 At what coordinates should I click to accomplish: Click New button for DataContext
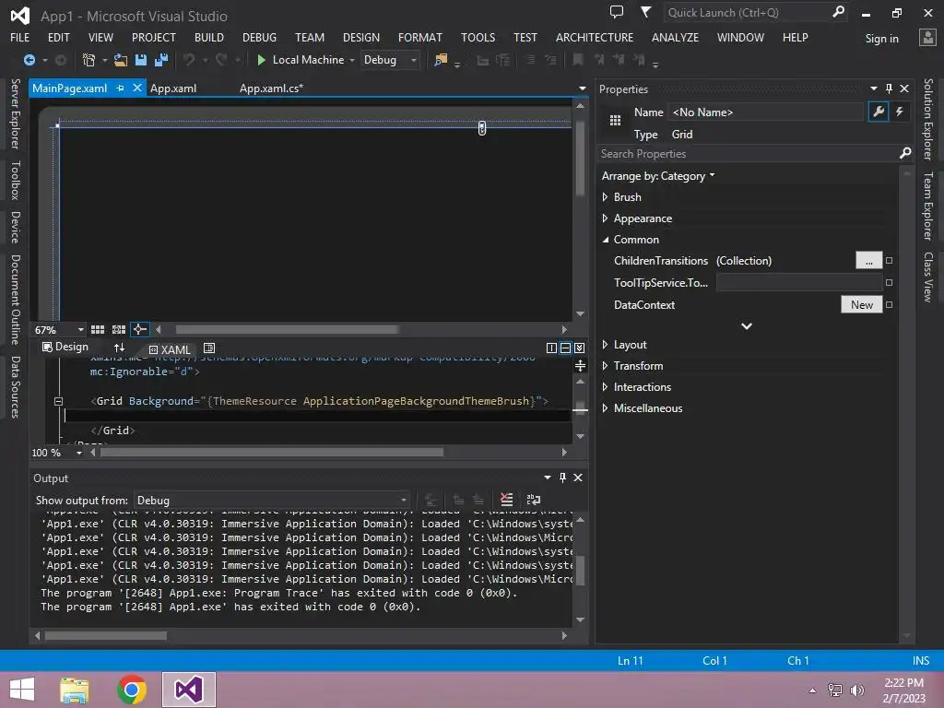point(862,304)
